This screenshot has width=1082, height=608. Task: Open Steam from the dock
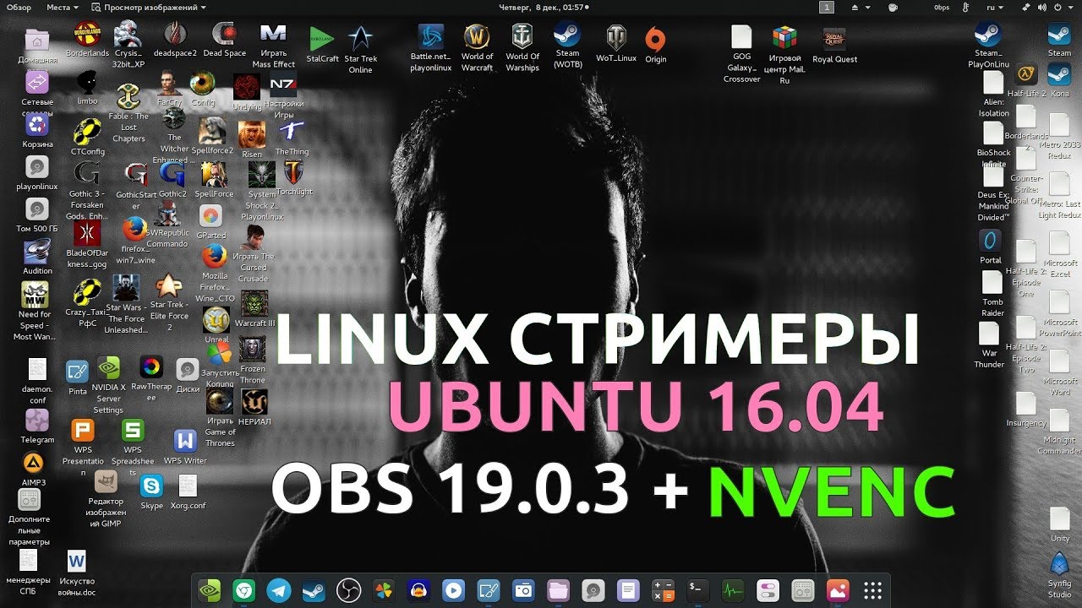(313, 590)
